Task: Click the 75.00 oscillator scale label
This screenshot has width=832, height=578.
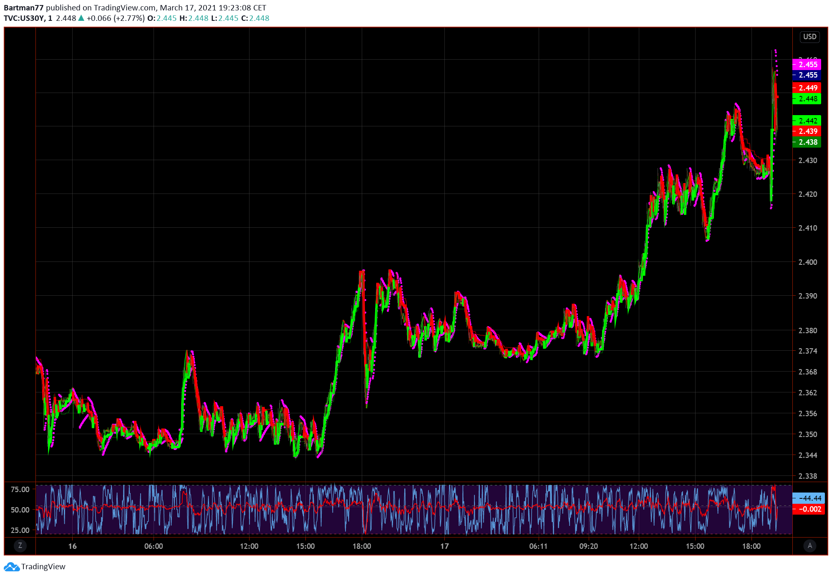Action: tap(20, 490)
